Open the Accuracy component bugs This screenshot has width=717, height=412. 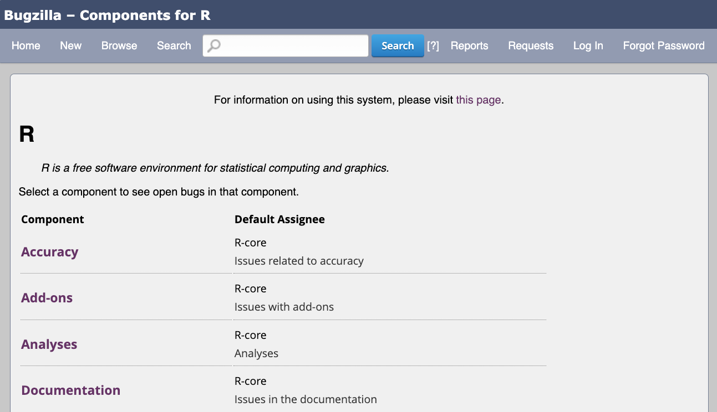tap(49, 252)
